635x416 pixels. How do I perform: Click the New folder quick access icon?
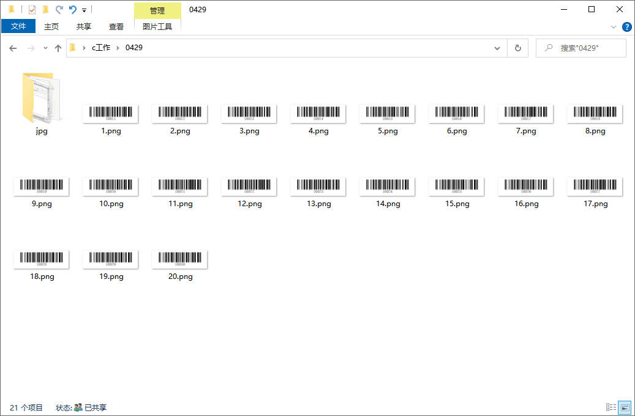(x=45, y=10)
